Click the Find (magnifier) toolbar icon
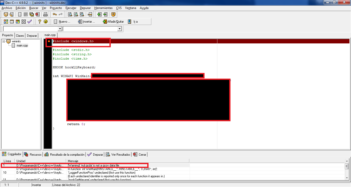The height and width of the screenshot is (187, 351). pos(70,14)
